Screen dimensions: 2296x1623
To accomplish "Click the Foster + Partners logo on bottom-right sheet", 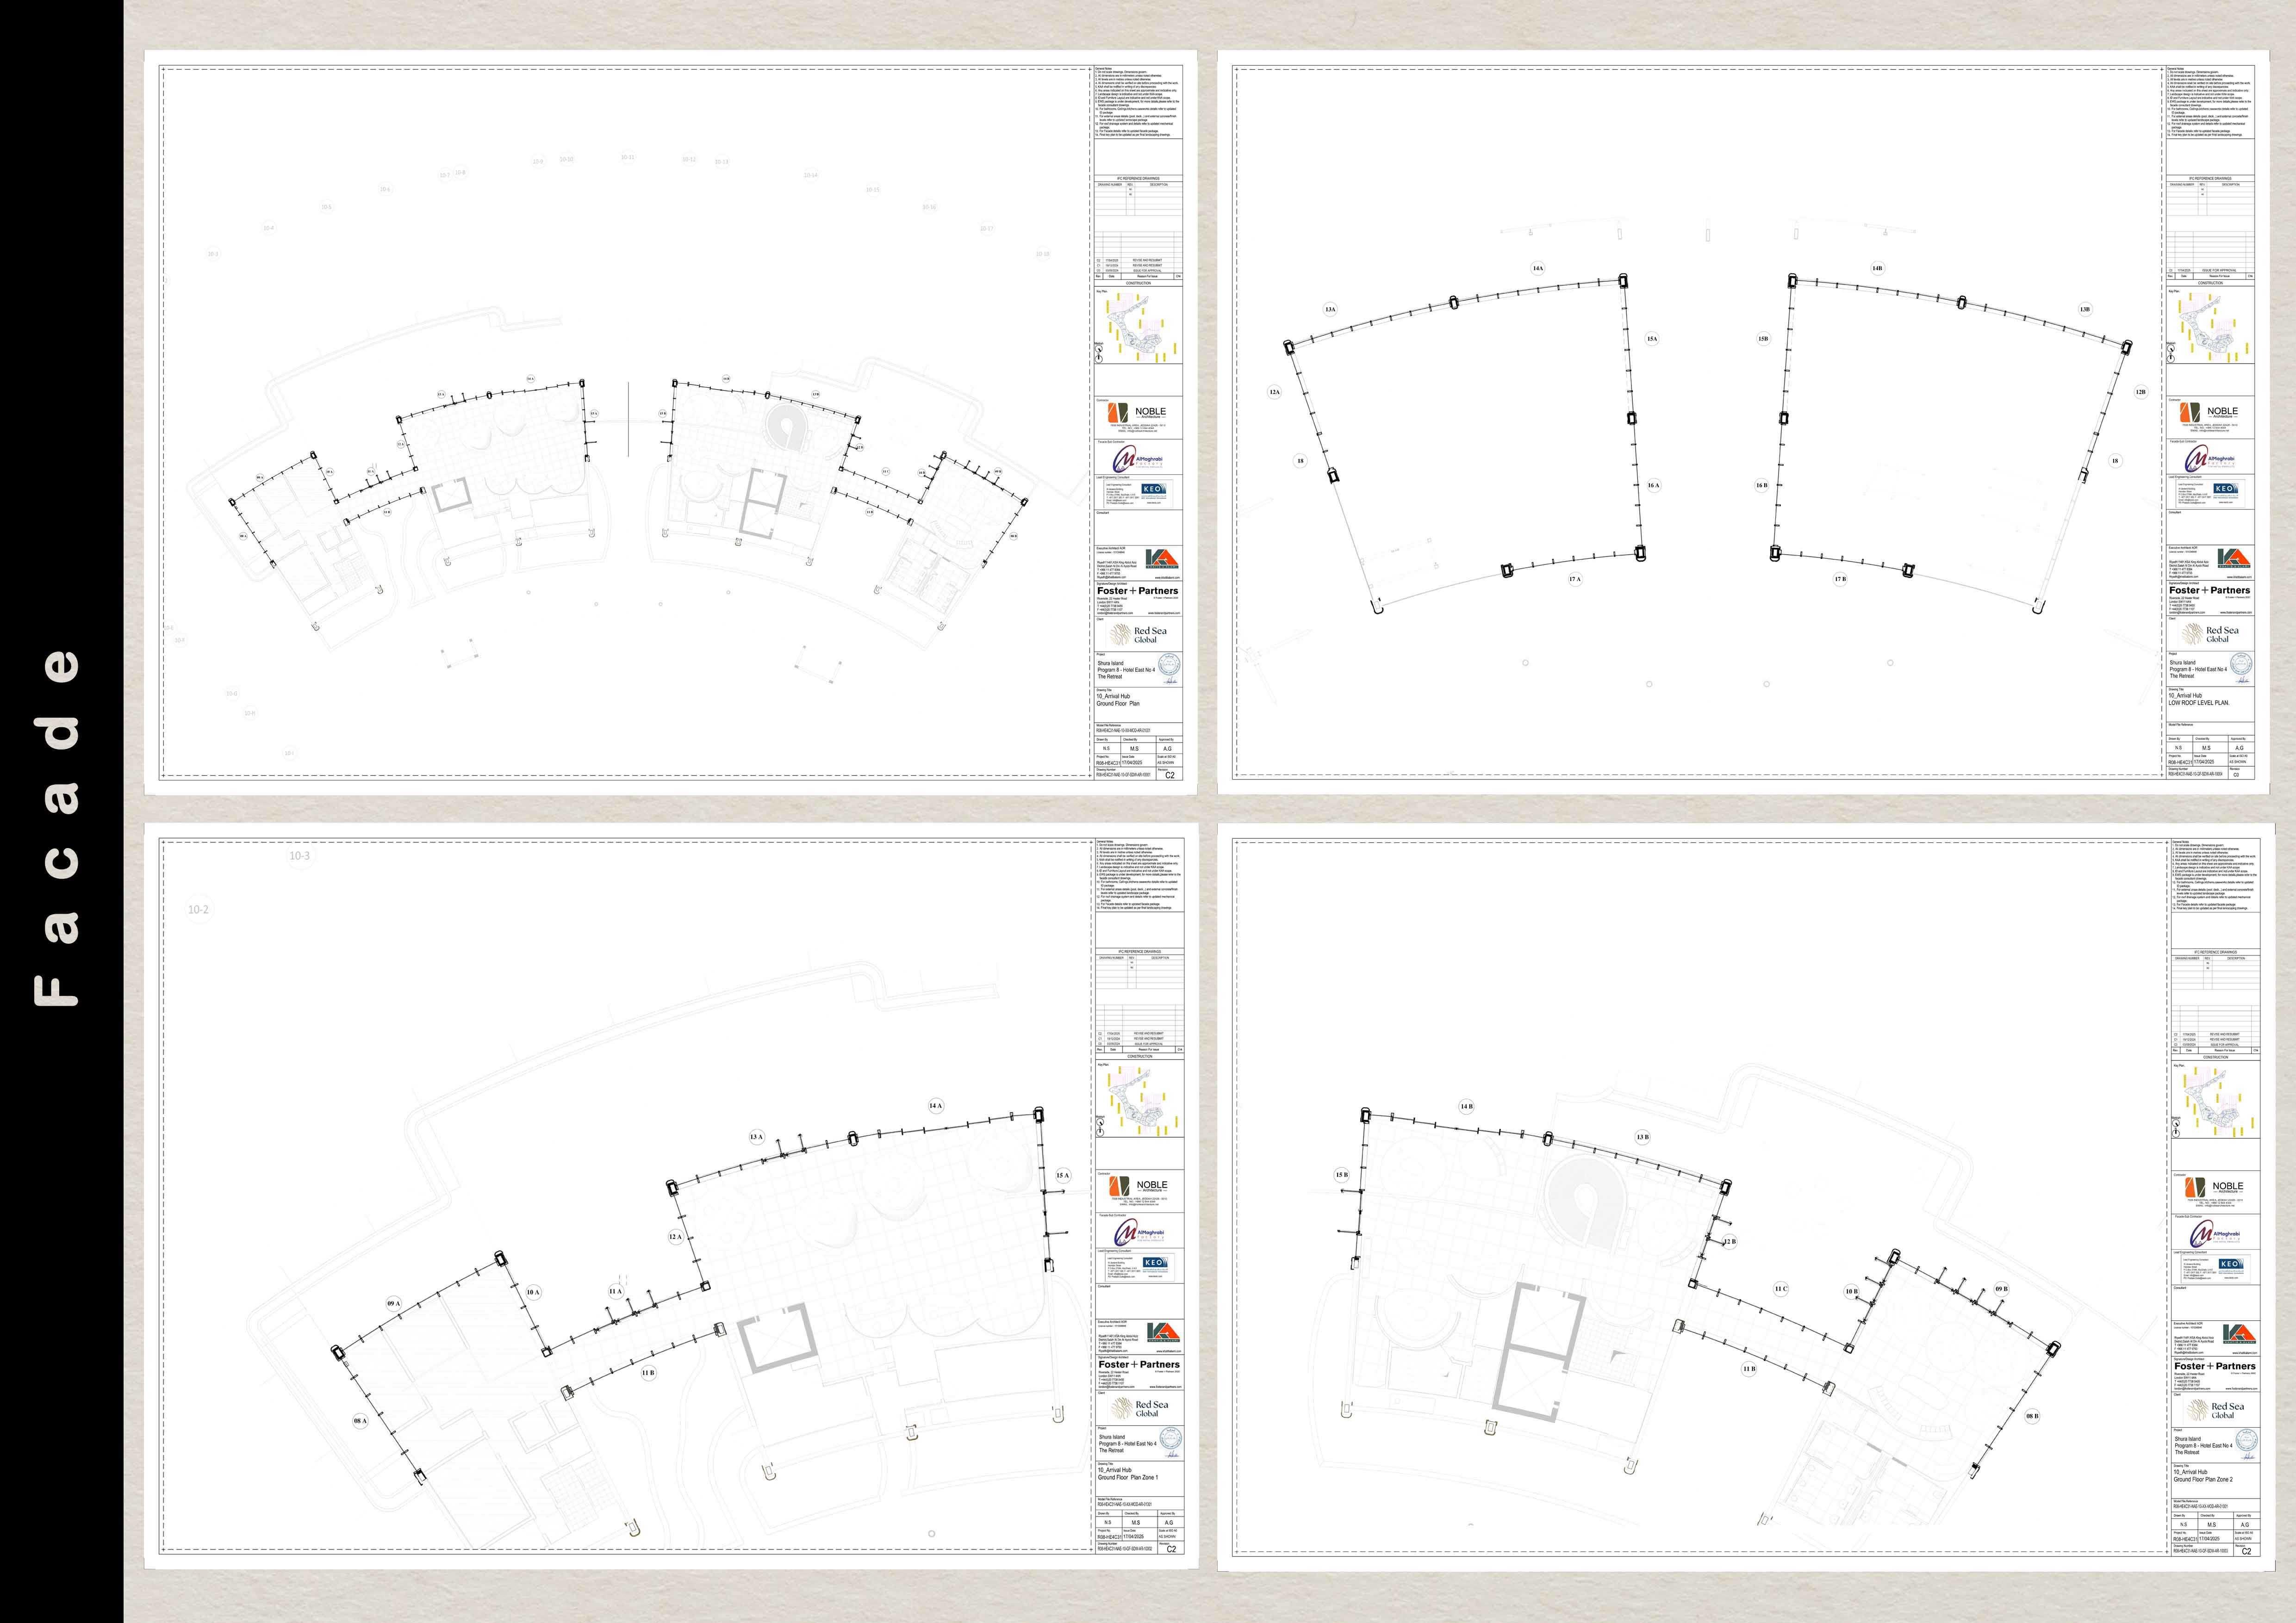I will point(2214,1365).
